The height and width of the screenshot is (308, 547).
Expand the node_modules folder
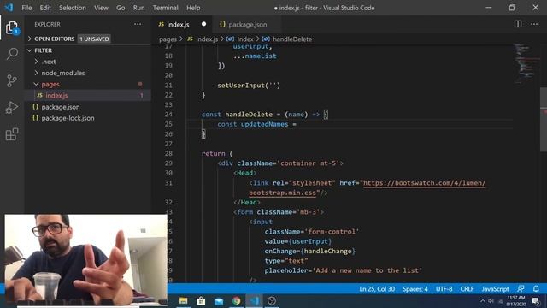[62, 73]
